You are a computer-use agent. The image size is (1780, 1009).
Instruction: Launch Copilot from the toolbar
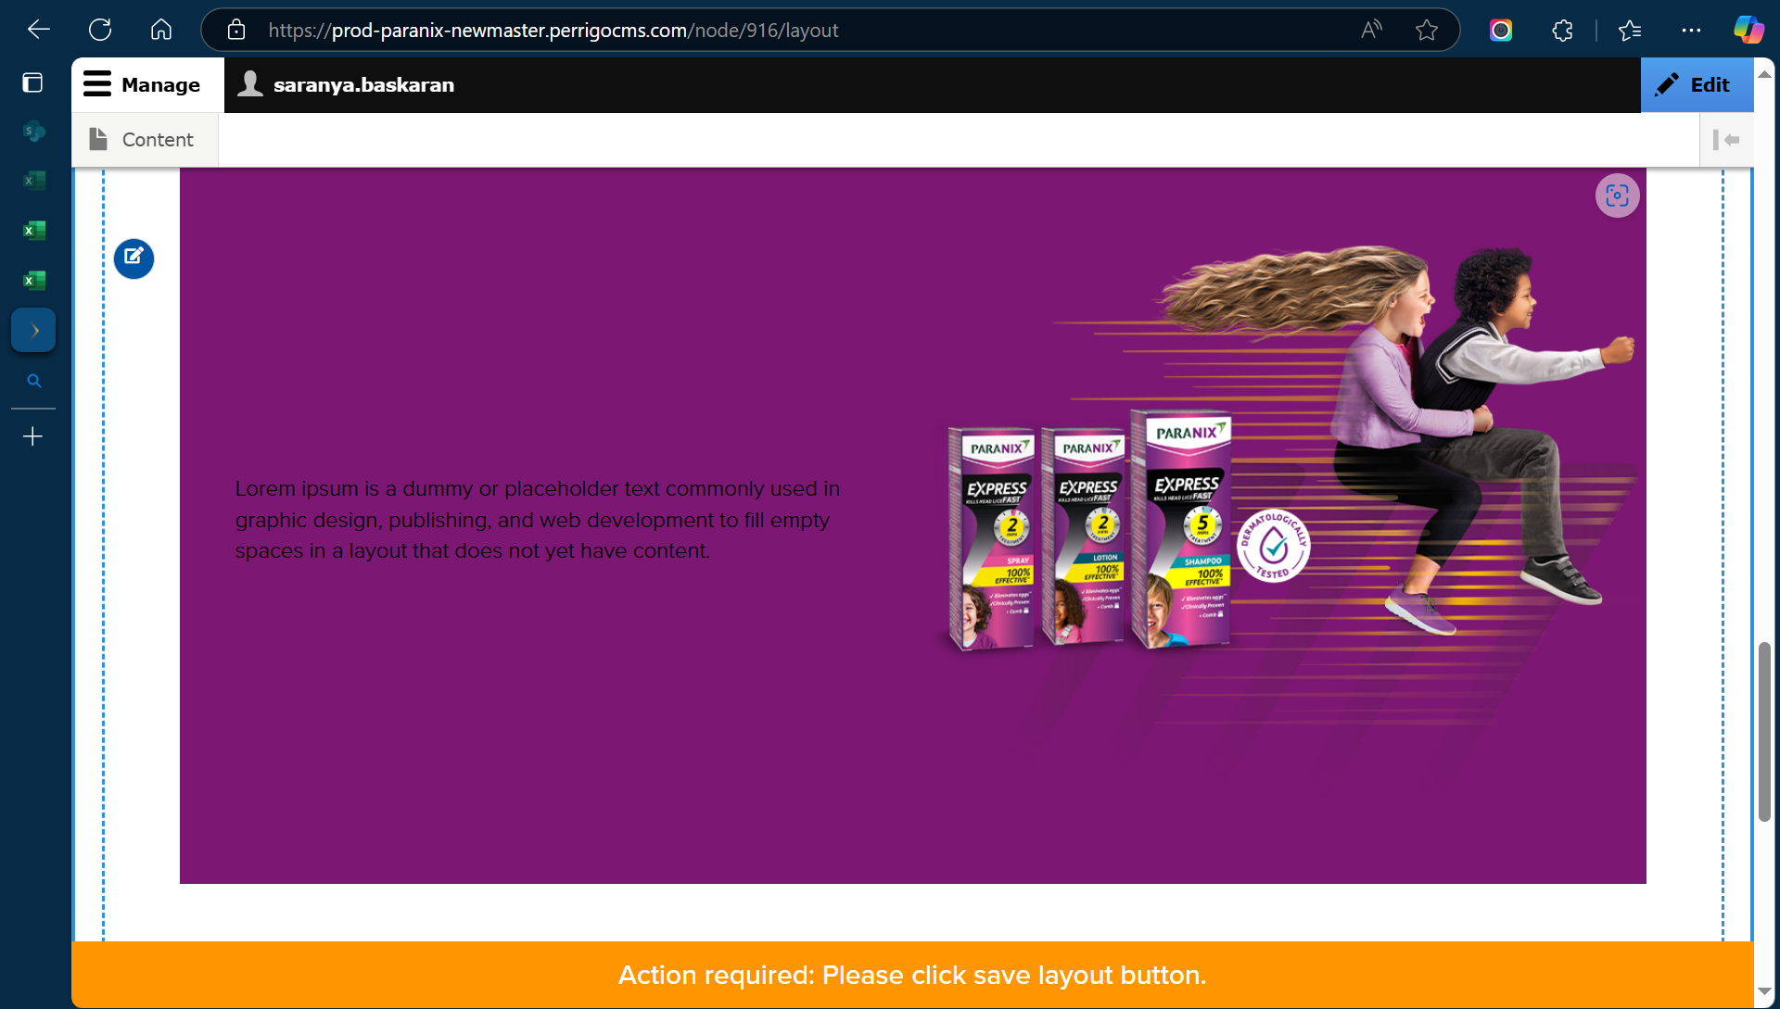(1748, 30)
